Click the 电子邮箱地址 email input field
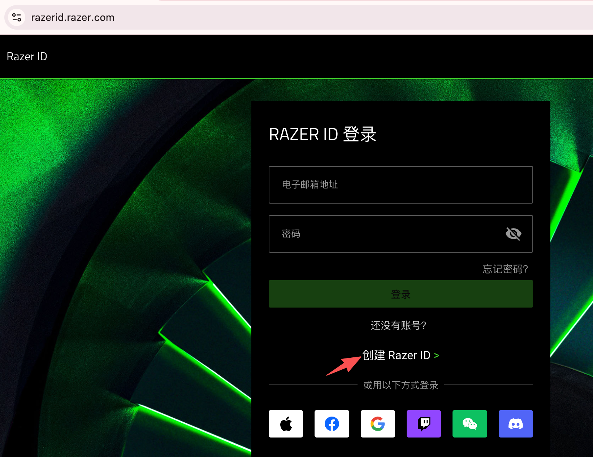Viewport: 593px width, 457px height. pos(401,185)
